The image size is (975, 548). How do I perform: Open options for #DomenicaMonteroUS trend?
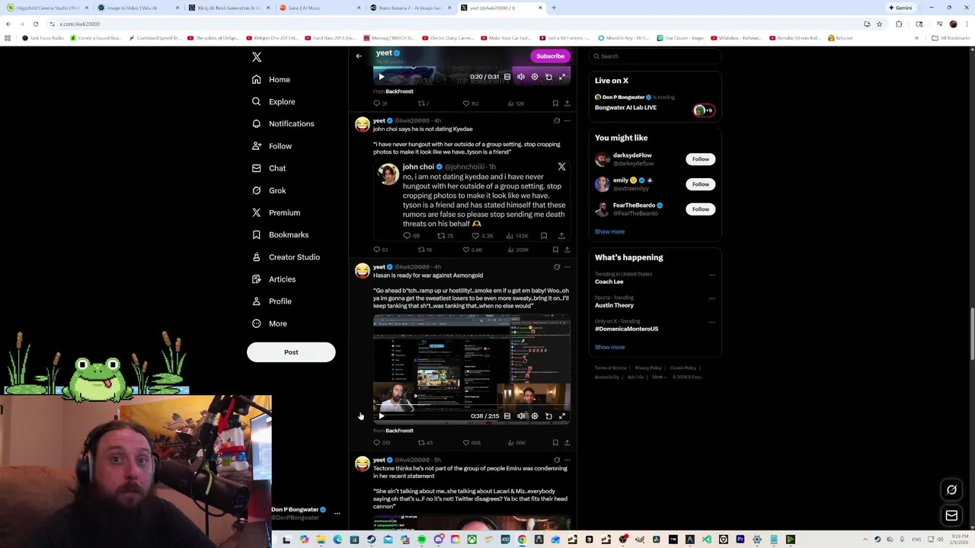(711, 322)
